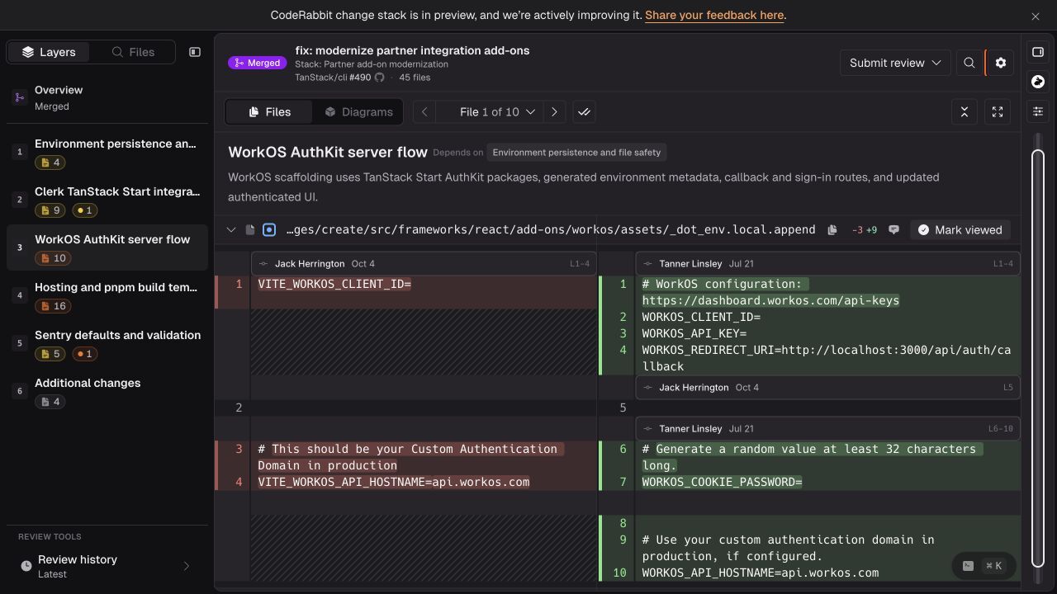Toggle Mark viewed for this file
This screenshot has height=594, width=1057.
pos(960,230)
